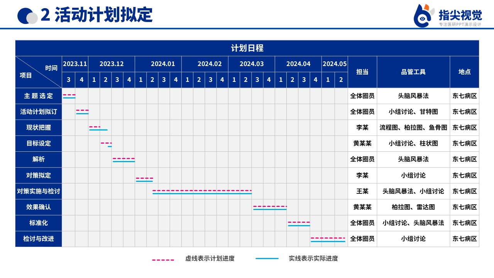
Task: Click the 计划日程 table header
Action: tap(247, 48)
